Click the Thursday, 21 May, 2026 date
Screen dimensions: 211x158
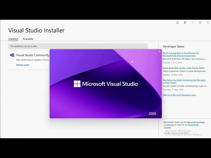point(173,90)
